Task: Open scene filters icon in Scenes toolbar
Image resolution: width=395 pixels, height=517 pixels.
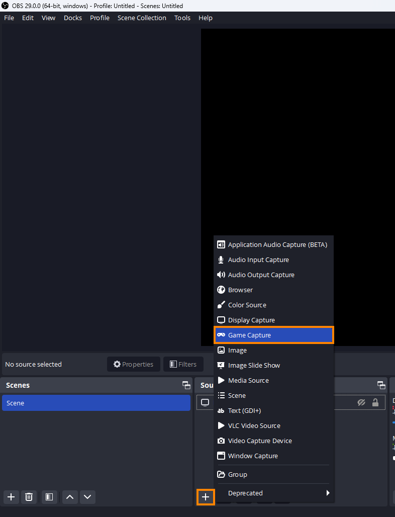Action: (49, 497)
